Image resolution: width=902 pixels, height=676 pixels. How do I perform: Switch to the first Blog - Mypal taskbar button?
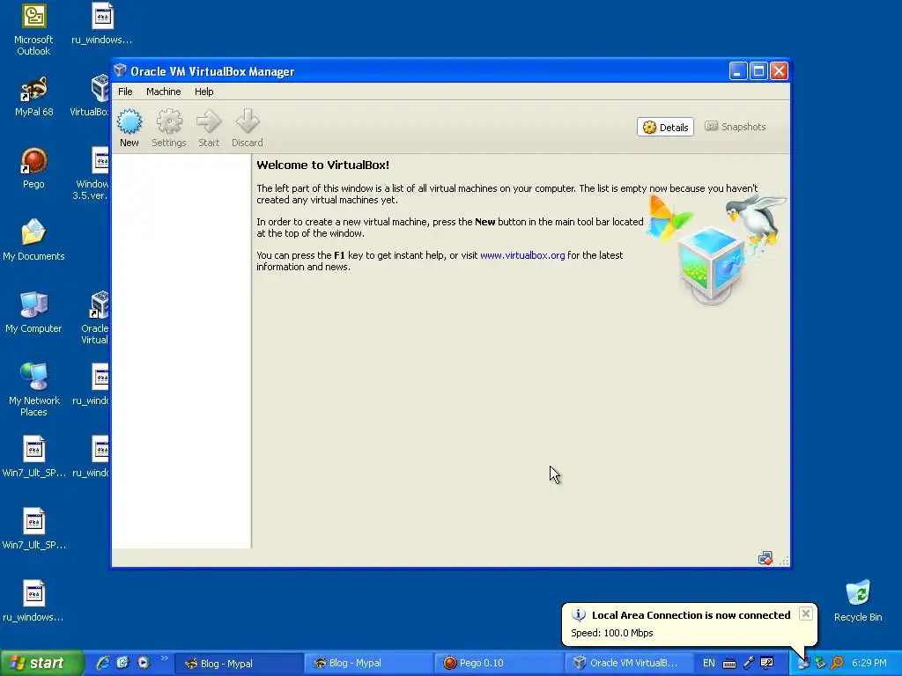(x=239, y=664)
